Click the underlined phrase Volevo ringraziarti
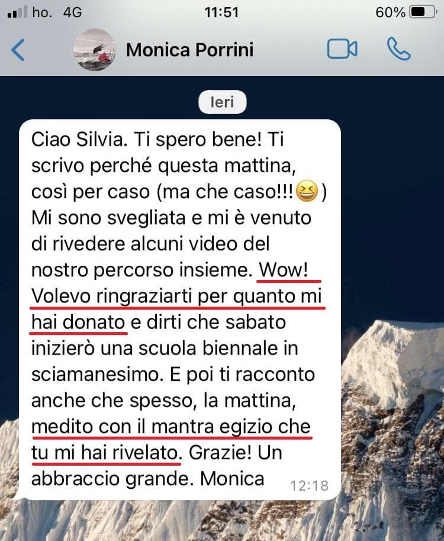The image size is (444, 541). point(113,297)
